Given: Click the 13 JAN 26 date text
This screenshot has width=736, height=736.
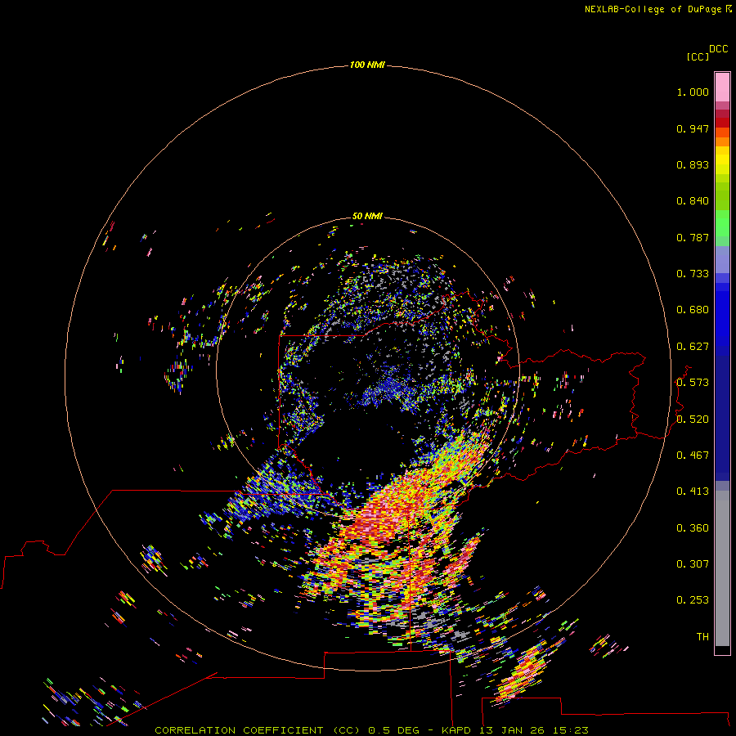Looking at the screenshot, I should pos(510,730).
